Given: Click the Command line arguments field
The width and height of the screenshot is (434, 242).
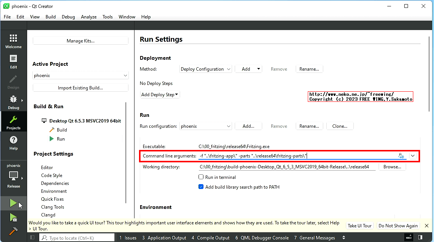Looking at the screenshot, I should tap(298, 156).
